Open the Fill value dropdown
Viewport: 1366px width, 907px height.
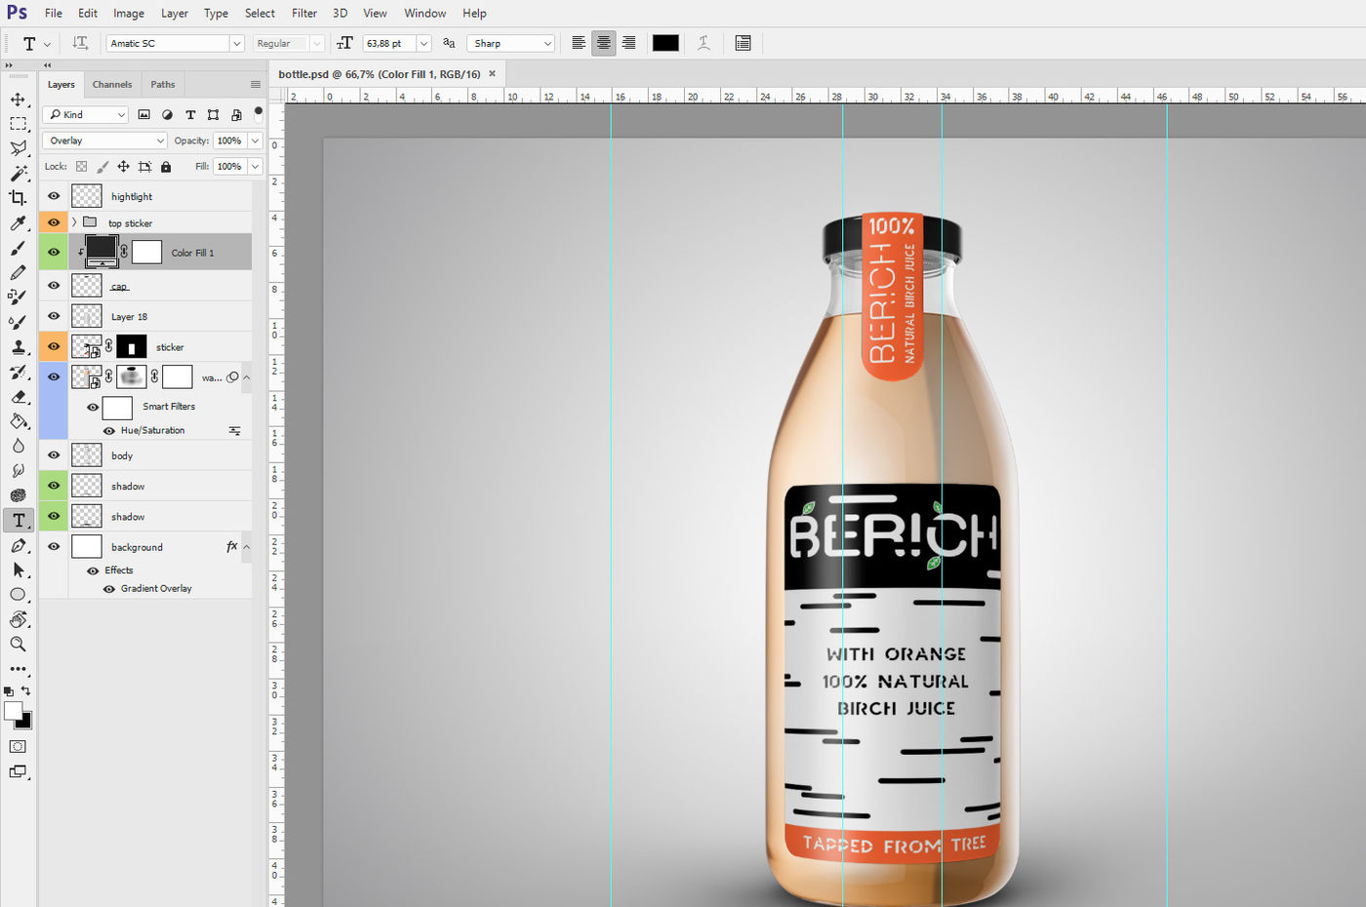pos(255,167)
